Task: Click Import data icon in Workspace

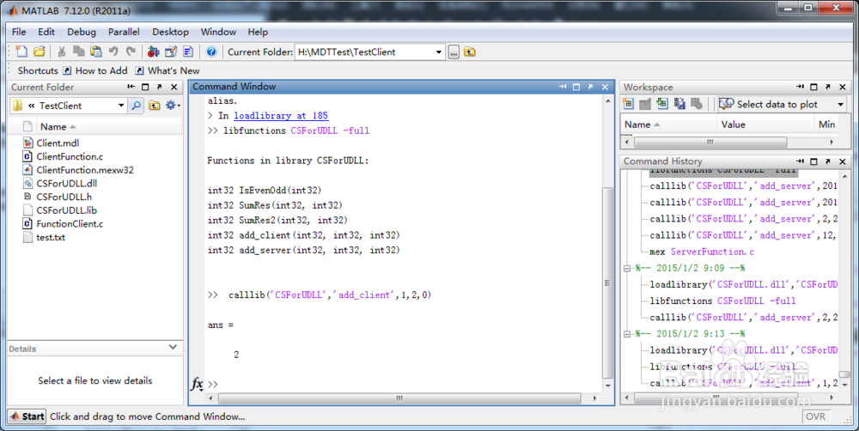Action: (x=662, y=104)
